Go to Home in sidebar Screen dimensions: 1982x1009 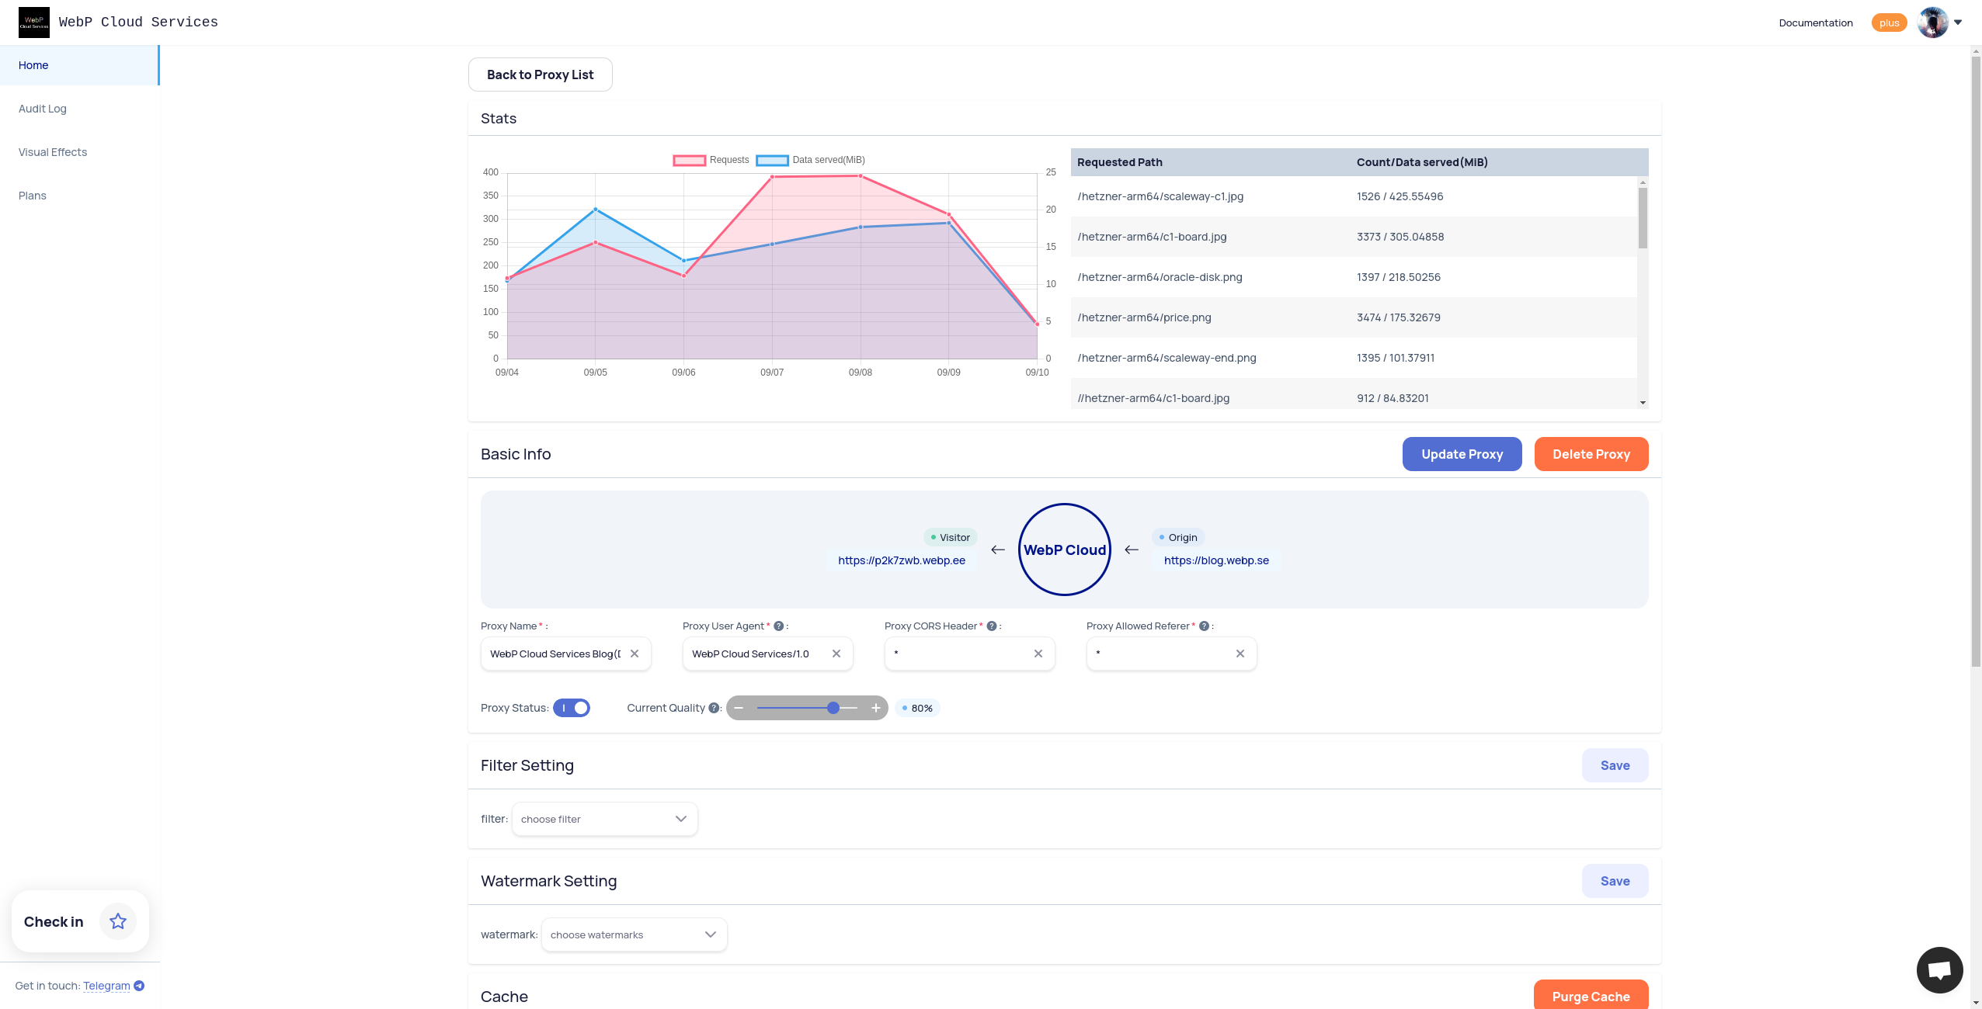pos(79,65)
